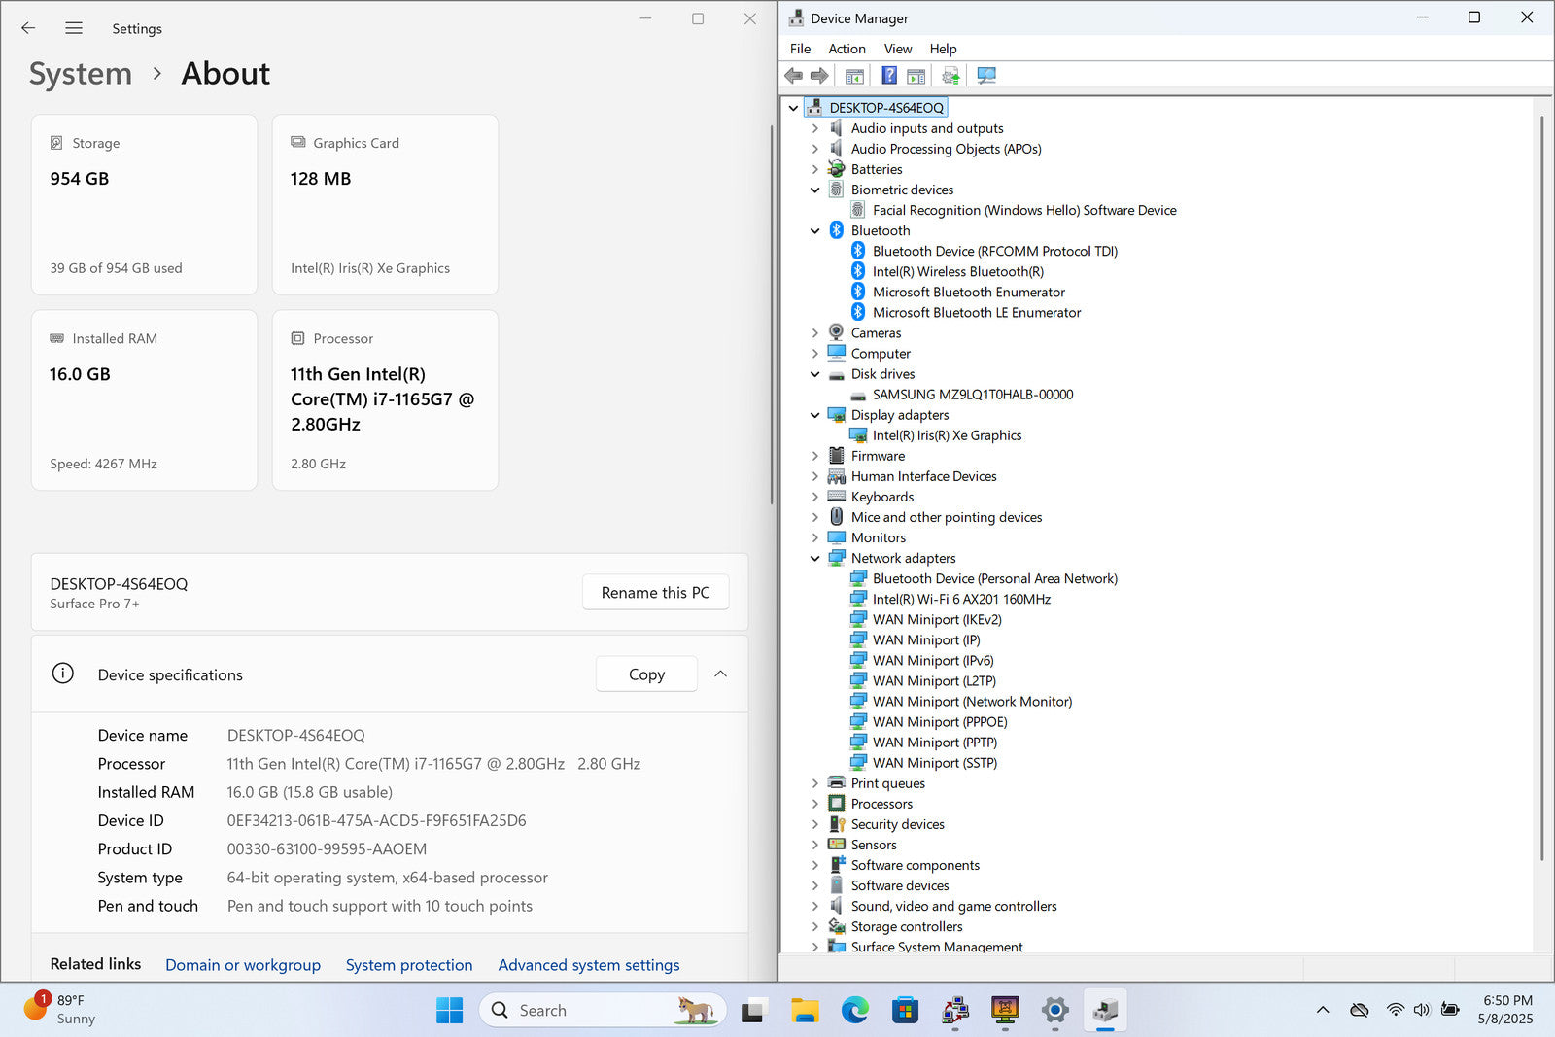Click the taskbar Search box
Image resolution: width=1555 pixels, height=1037 pixels.
pos(603,1011)
